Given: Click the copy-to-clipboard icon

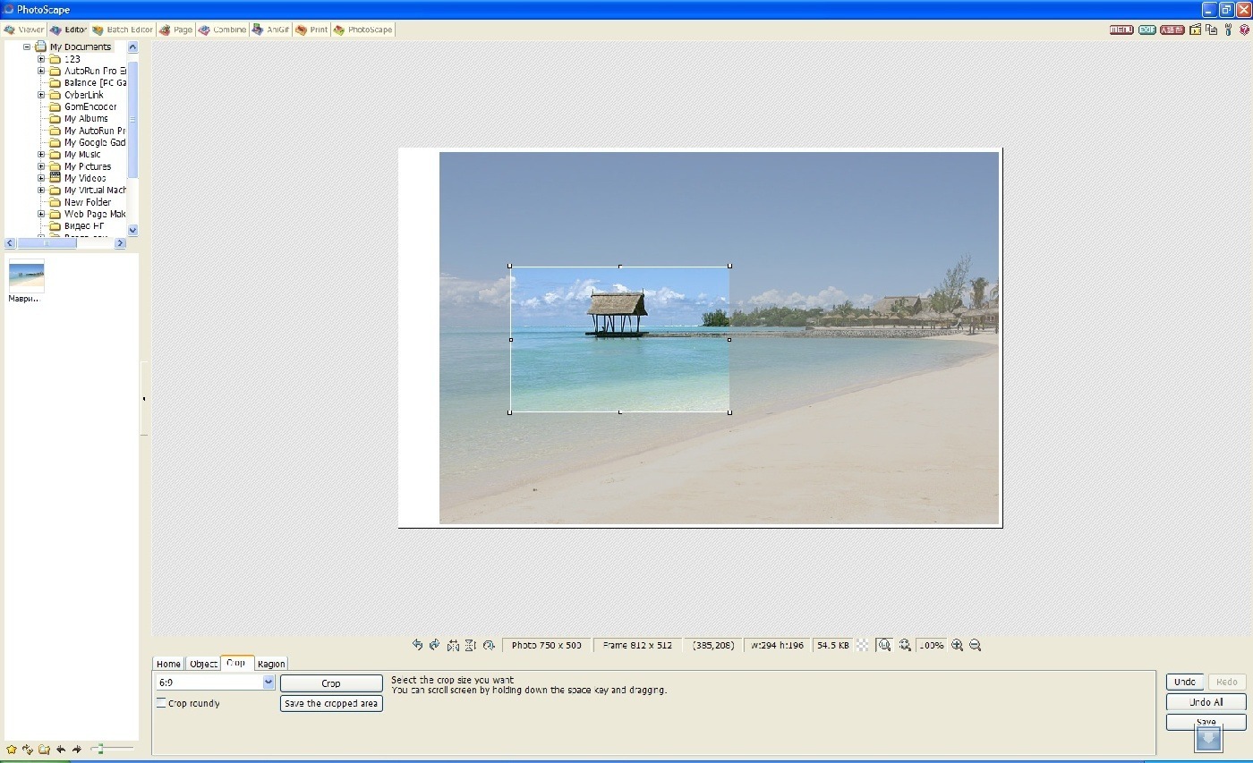Looking at the screenshot, I should click(x=1212, y=30).
